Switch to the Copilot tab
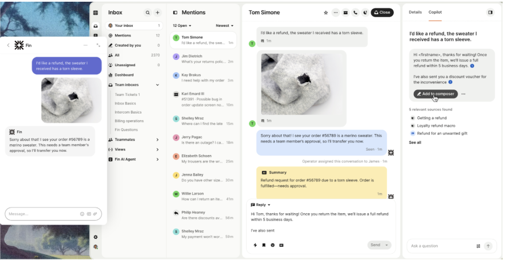 435,12
